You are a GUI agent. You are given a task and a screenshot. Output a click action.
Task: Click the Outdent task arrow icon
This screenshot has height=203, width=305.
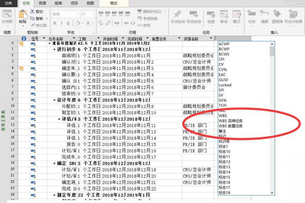[x=101, y=23]
